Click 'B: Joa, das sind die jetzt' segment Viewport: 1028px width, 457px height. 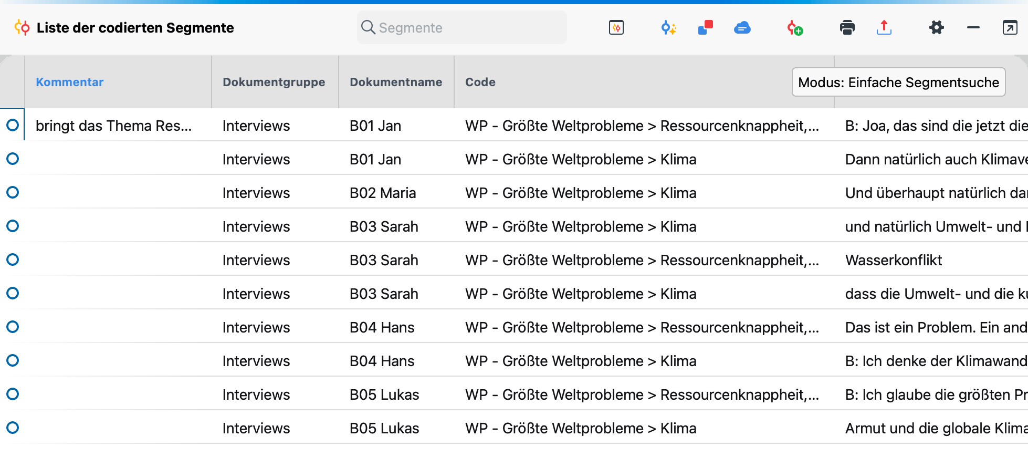(936, 126)
